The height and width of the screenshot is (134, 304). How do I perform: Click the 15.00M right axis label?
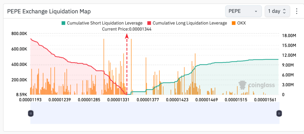pos(289,45)
